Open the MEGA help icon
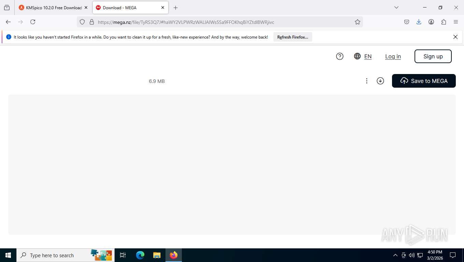Viewport: 464px width, 262px height. (x=339, y=56)
